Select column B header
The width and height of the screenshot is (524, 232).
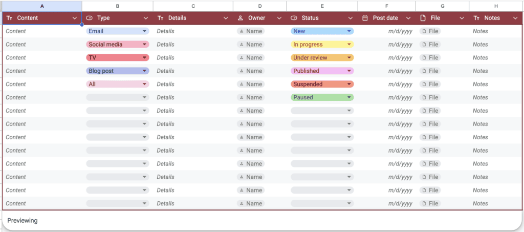(118, 6)
